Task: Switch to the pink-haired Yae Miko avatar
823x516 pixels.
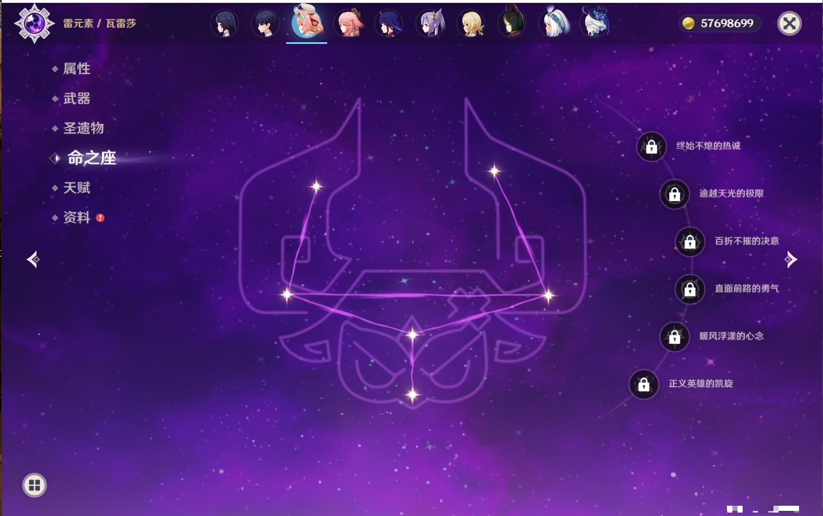Action: [348, 23]
